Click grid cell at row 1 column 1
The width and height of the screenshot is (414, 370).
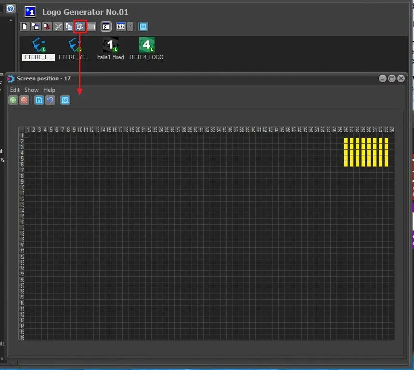(27, 135)
